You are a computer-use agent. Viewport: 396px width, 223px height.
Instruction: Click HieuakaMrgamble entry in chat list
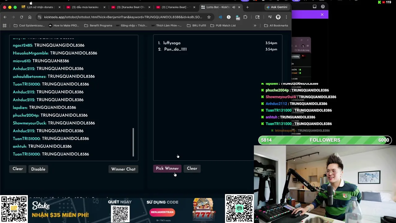[x=55, y=53]
